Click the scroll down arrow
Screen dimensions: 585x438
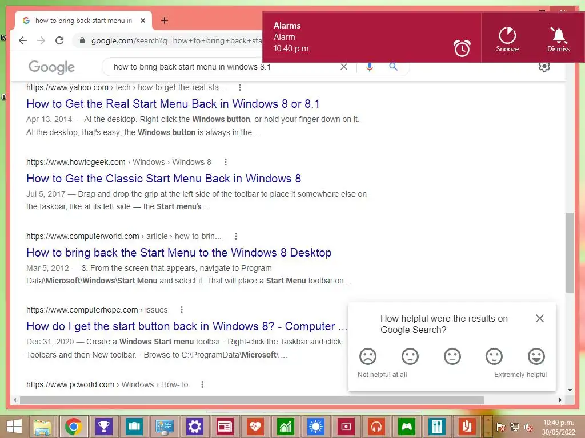click(x=570, y=390)
